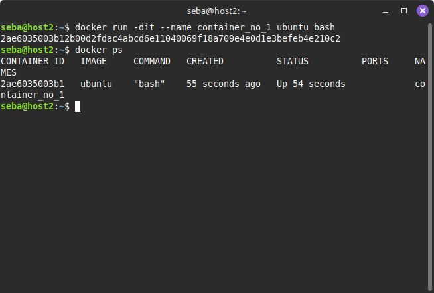Click the PORTS column header
The image size is (434, 293).
click(375, 61)
